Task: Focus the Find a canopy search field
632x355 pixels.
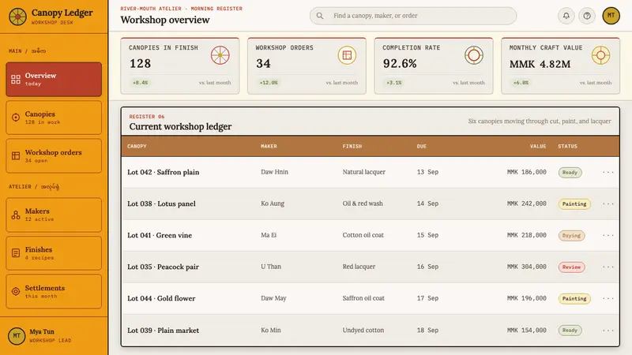Action: (413, 16)
